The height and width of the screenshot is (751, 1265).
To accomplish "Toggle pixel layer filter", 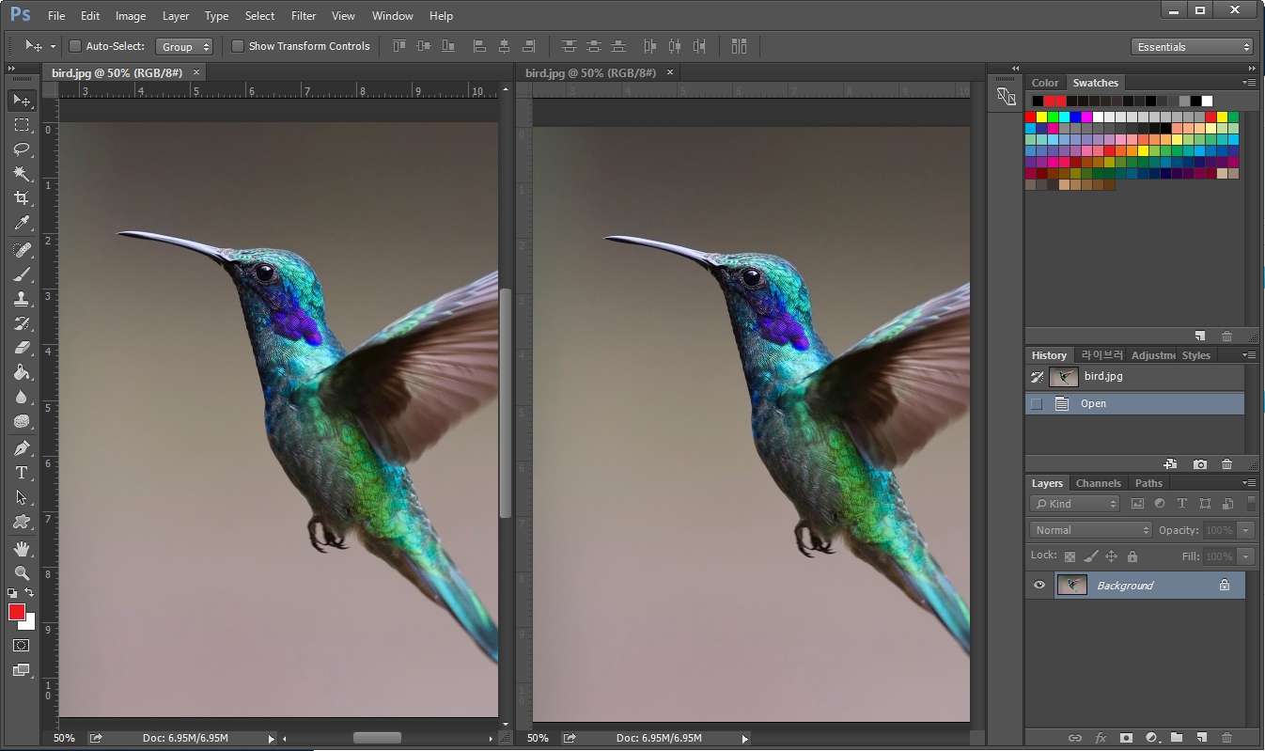I will [x=1137, y=504].
